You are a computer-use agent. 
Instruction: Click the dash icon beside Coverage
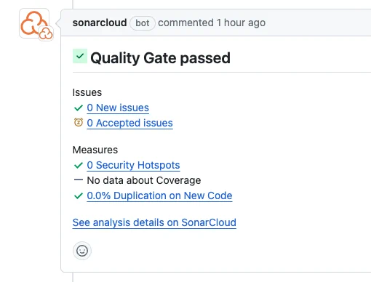click(79, 180)
